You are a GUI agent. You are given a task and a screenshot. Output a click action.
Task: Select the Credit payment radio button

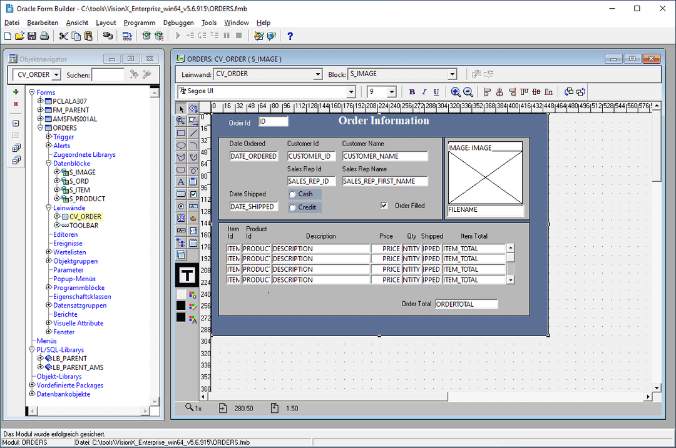tap(292, 207)
